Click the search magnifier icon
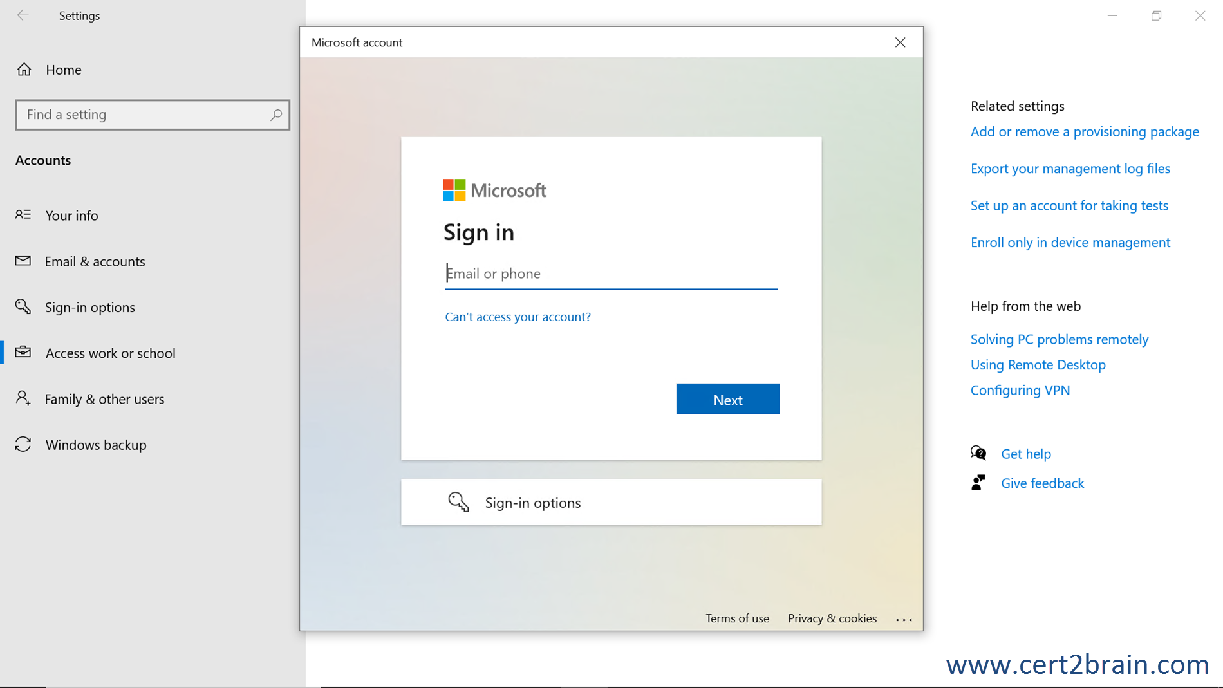This screenshot has height=688, width=1223. pyautogui.click(x=275, y=115)
